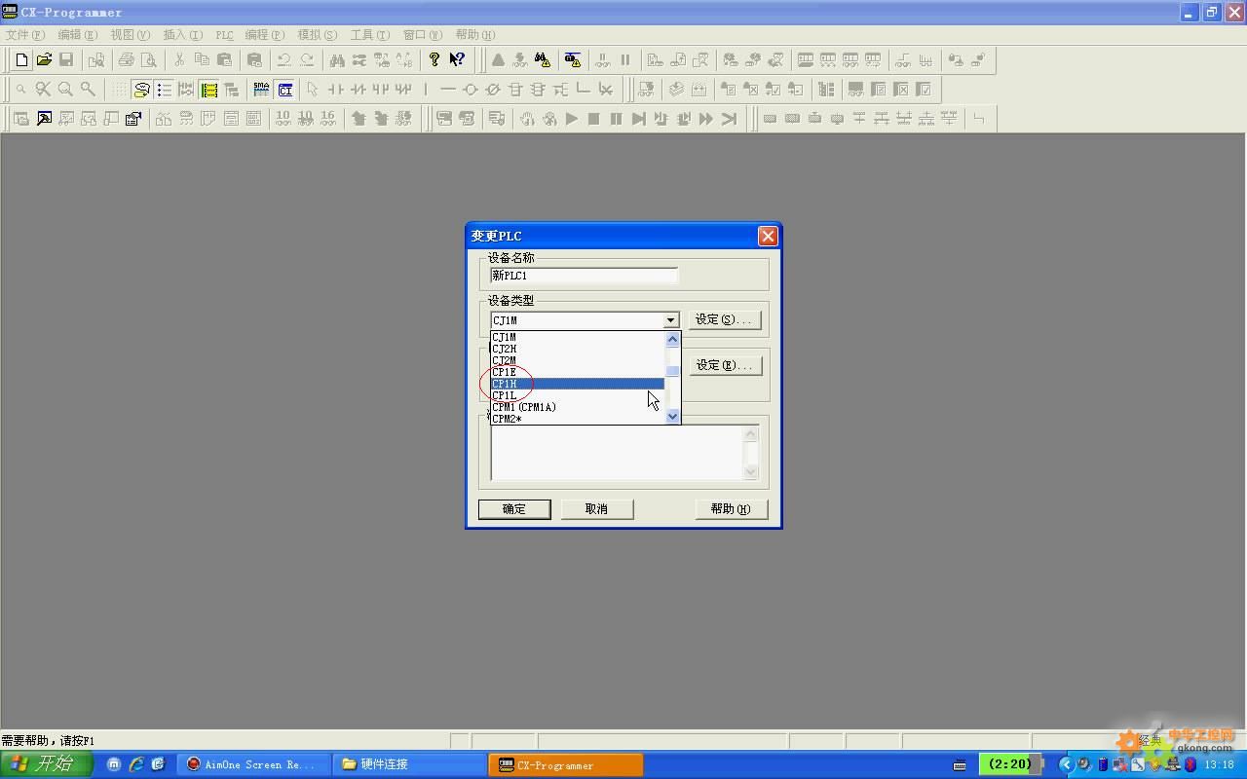The image size is (1247, 779).
Task: Click the yellow-green grid view icon
Action: pyautogui.click(x=208, y=90)
